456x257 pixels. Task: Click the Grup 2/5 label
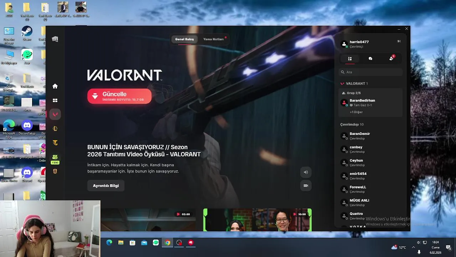(x=354, y=93)
